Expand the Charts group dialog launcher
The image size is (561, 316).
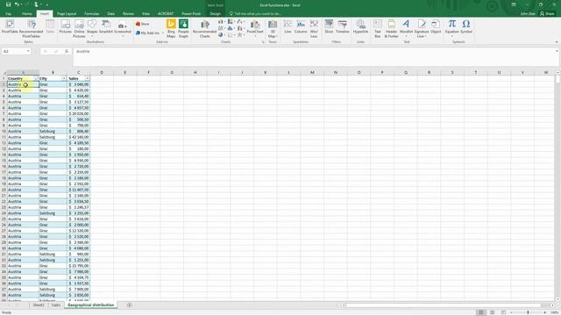pyautogui.click(x=263, y=42)
